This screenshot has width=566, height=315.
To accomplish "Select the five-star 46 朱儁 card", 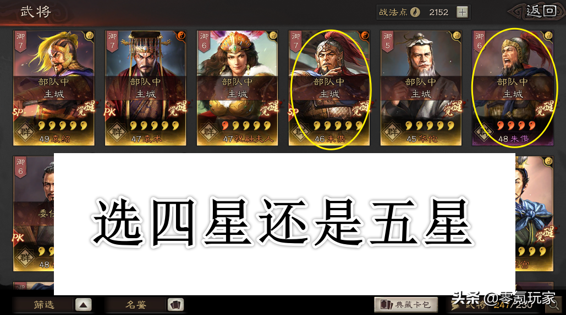I will (329, 88).
